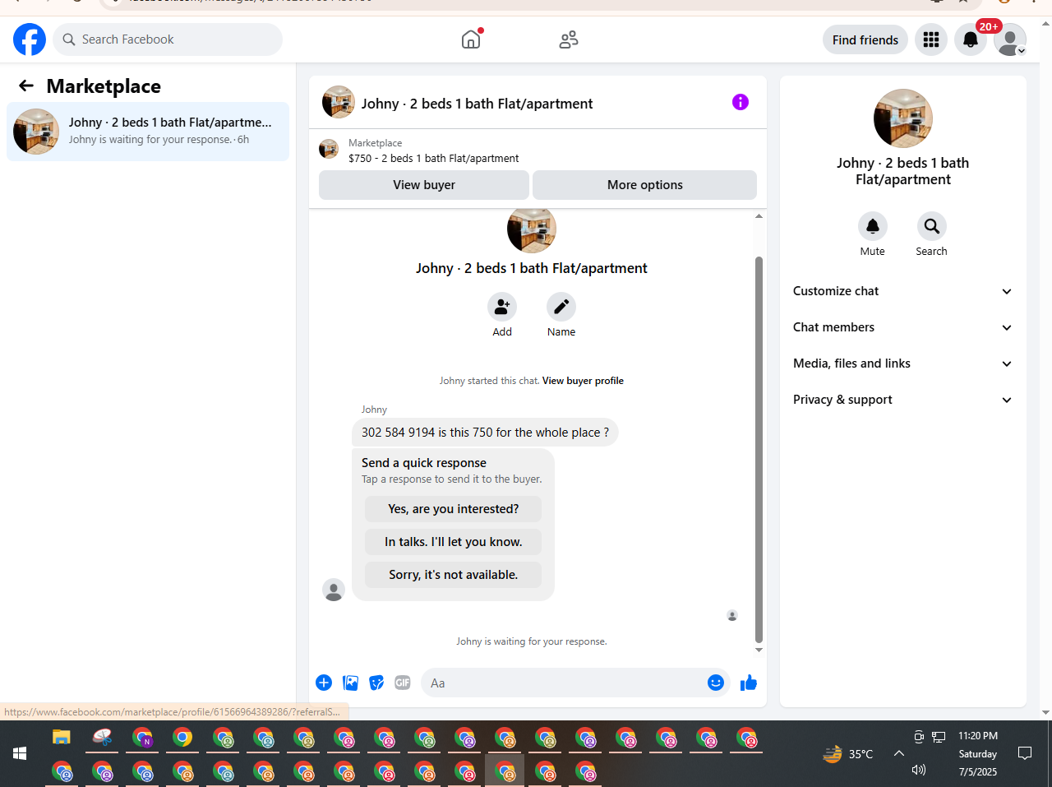Open the notifications bell with 20+ badge
The width and height of the screenshot is (1052, 787).
coord(971,39)
